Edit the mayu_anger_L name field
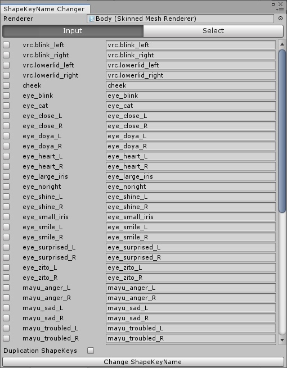Screen dimensions: 287x368 pyautogui.click(x=191, y=288)
